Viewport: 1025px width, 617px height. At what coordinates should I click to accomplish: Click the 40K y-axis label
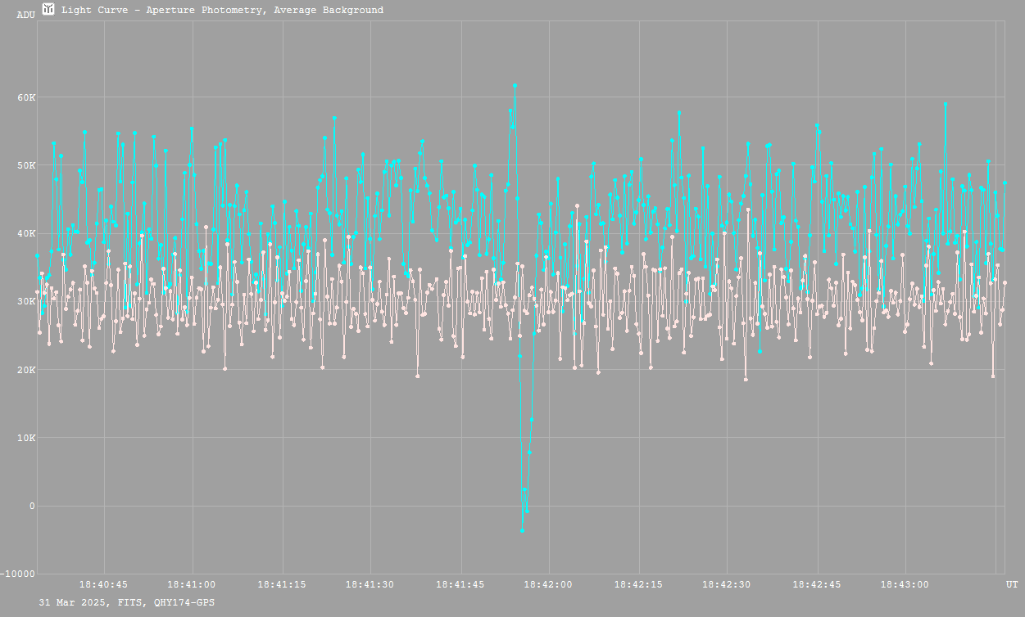pyautogui.click(x=26, y=233)
